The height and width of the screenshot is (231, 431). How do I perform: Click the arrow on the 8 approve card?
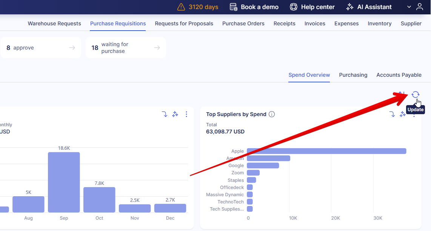[72, 48]
